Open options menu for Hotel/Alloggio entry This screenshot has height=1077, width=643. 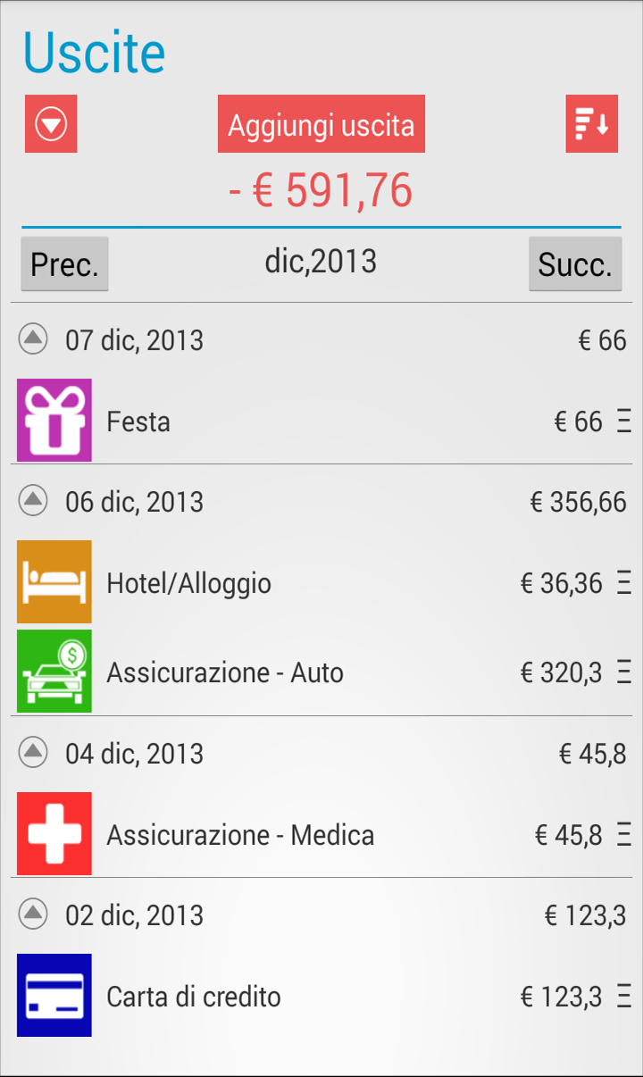pyautogui.click(x=624, y=583)
